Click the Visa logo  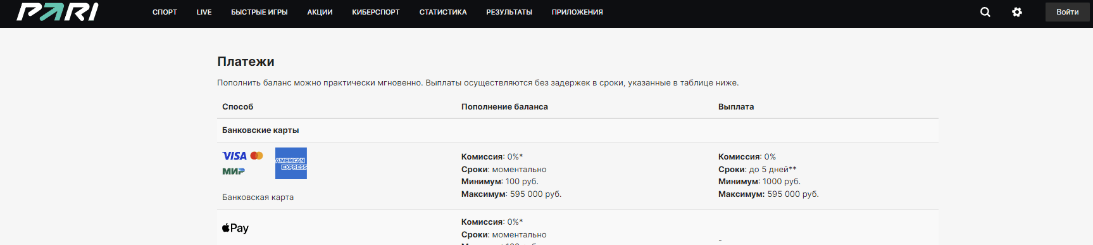tap(235, 156)
